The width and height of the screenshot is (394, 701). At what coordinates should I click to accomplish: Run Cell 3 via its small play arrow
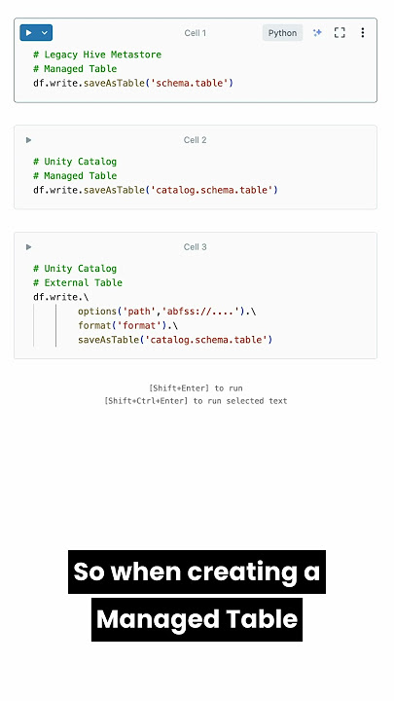28,246
